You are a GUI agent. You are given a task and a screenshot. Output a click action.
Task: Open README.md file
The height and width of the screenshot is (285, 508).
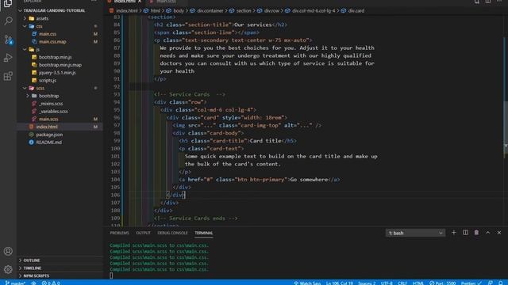click(x=48, y=142)
